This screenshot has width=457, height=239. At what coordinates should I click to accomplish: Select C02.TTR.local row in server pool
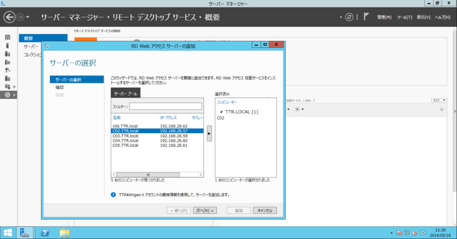point(158,131)
